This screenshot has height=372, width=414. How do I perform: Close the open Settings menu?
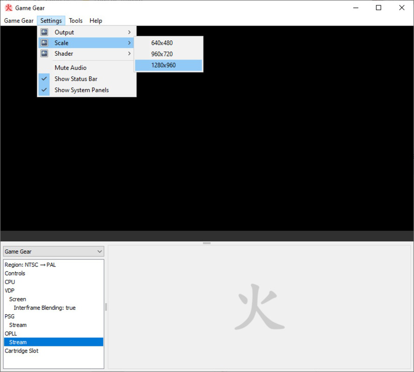click(x=51, y=20)
